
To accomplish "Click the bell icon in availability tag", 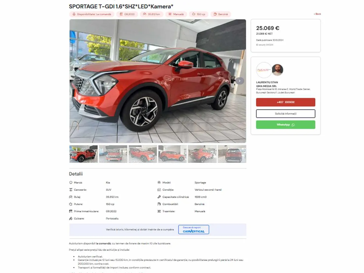I will tap(74, 14).
